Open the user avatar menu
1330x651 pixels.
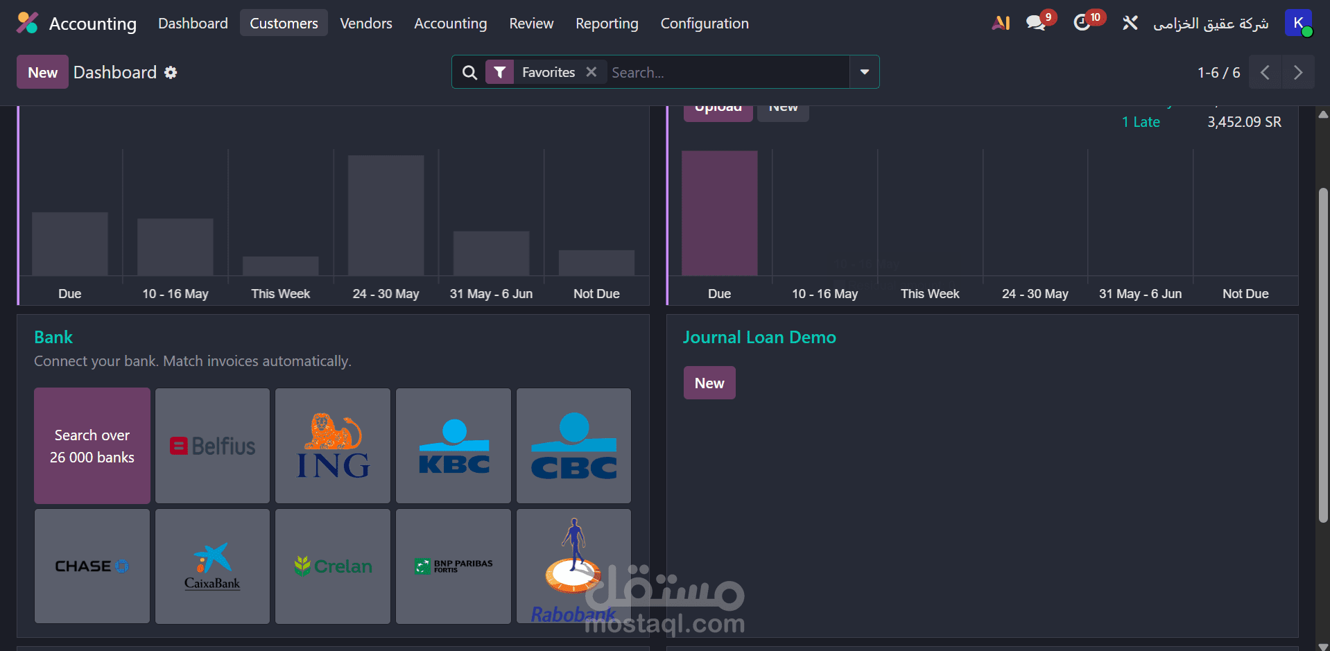coord(1298,23)
